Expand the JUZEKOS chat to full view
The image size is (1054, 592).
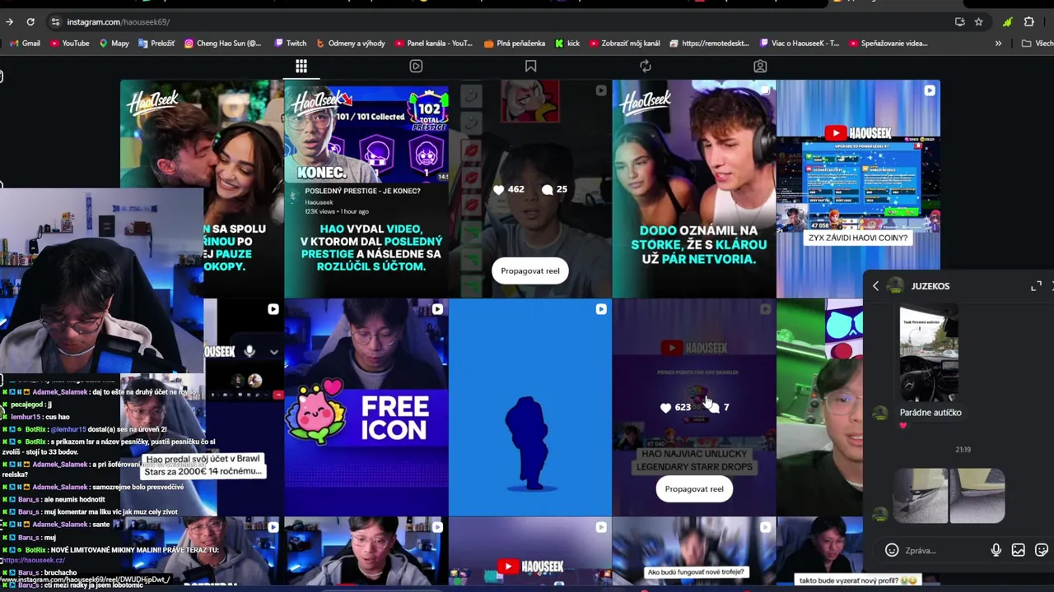point(1036,286)
